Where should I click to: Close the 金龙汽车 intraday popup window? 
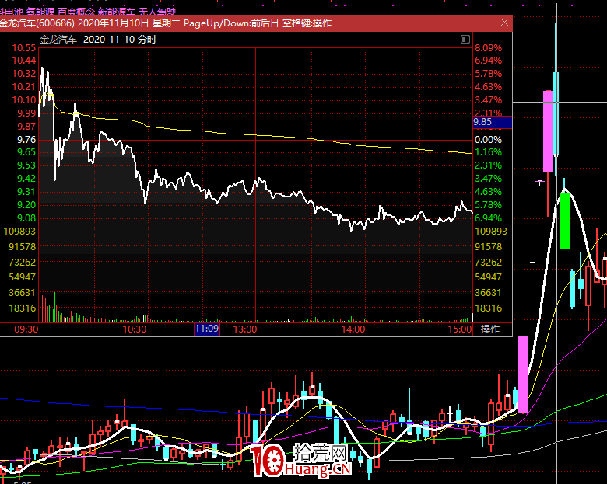pos(504,23)
